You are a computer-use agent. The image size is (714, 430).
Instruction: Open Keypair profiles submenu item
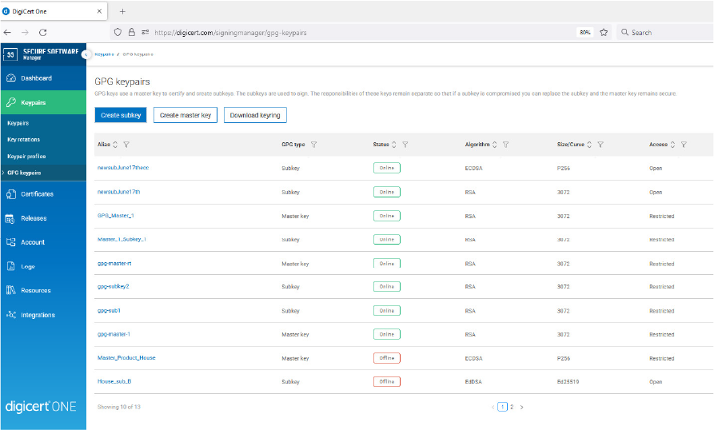tap(26, 157)
